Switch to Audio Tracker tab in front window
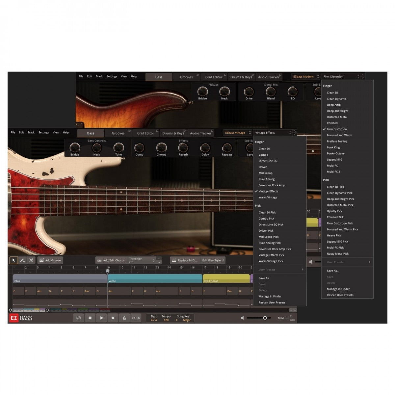The height and width of the screenshot is (395, 395). click(200, 133)
